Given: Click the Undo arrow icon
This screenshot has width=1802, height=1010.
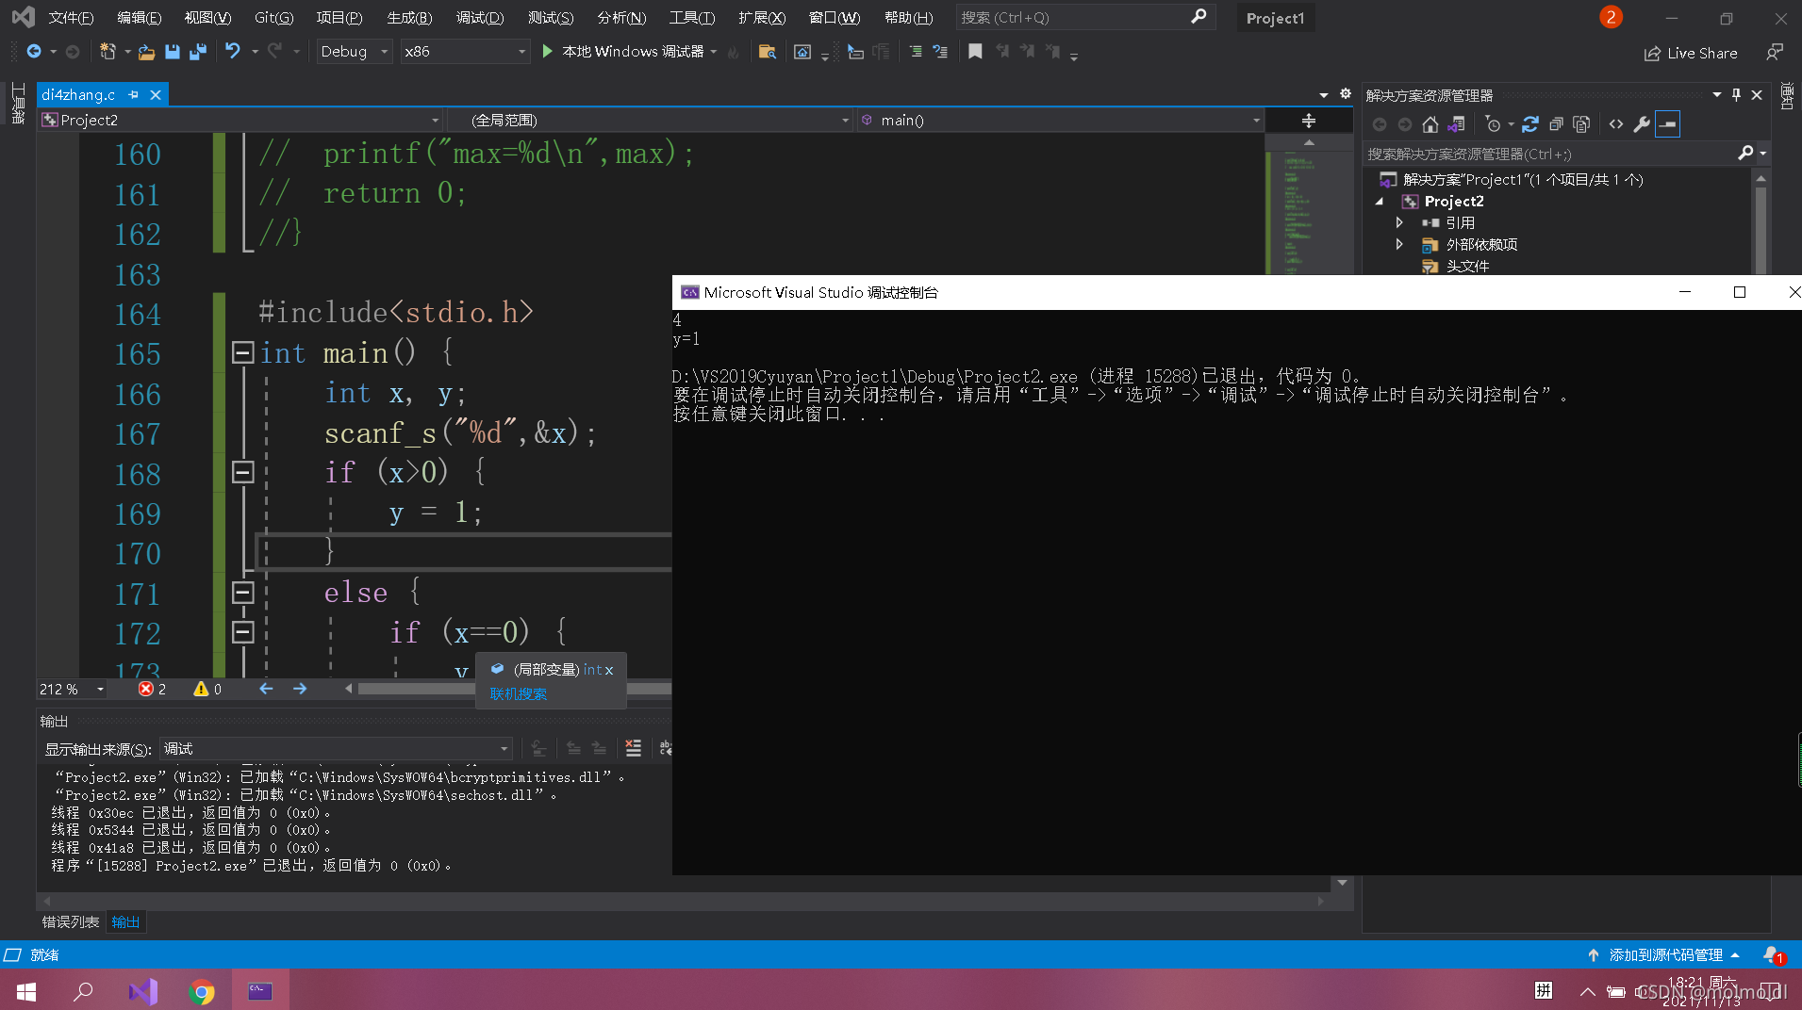Looking at the screenshot, I should pos(233,51).
